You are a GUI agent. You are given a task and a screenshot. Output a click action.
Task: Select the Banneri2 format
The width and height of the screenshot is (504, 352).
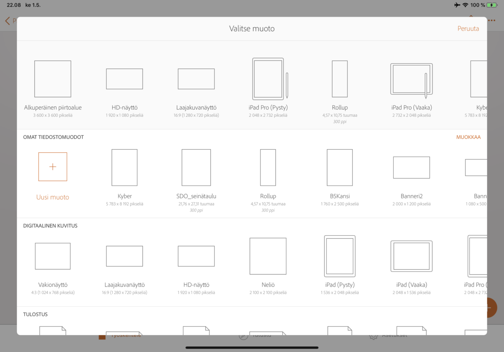coord(411,167)
